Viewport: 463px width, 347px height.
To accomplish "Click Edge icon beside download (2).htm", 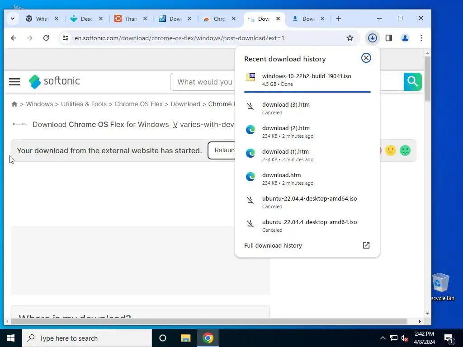I will 250,130.
